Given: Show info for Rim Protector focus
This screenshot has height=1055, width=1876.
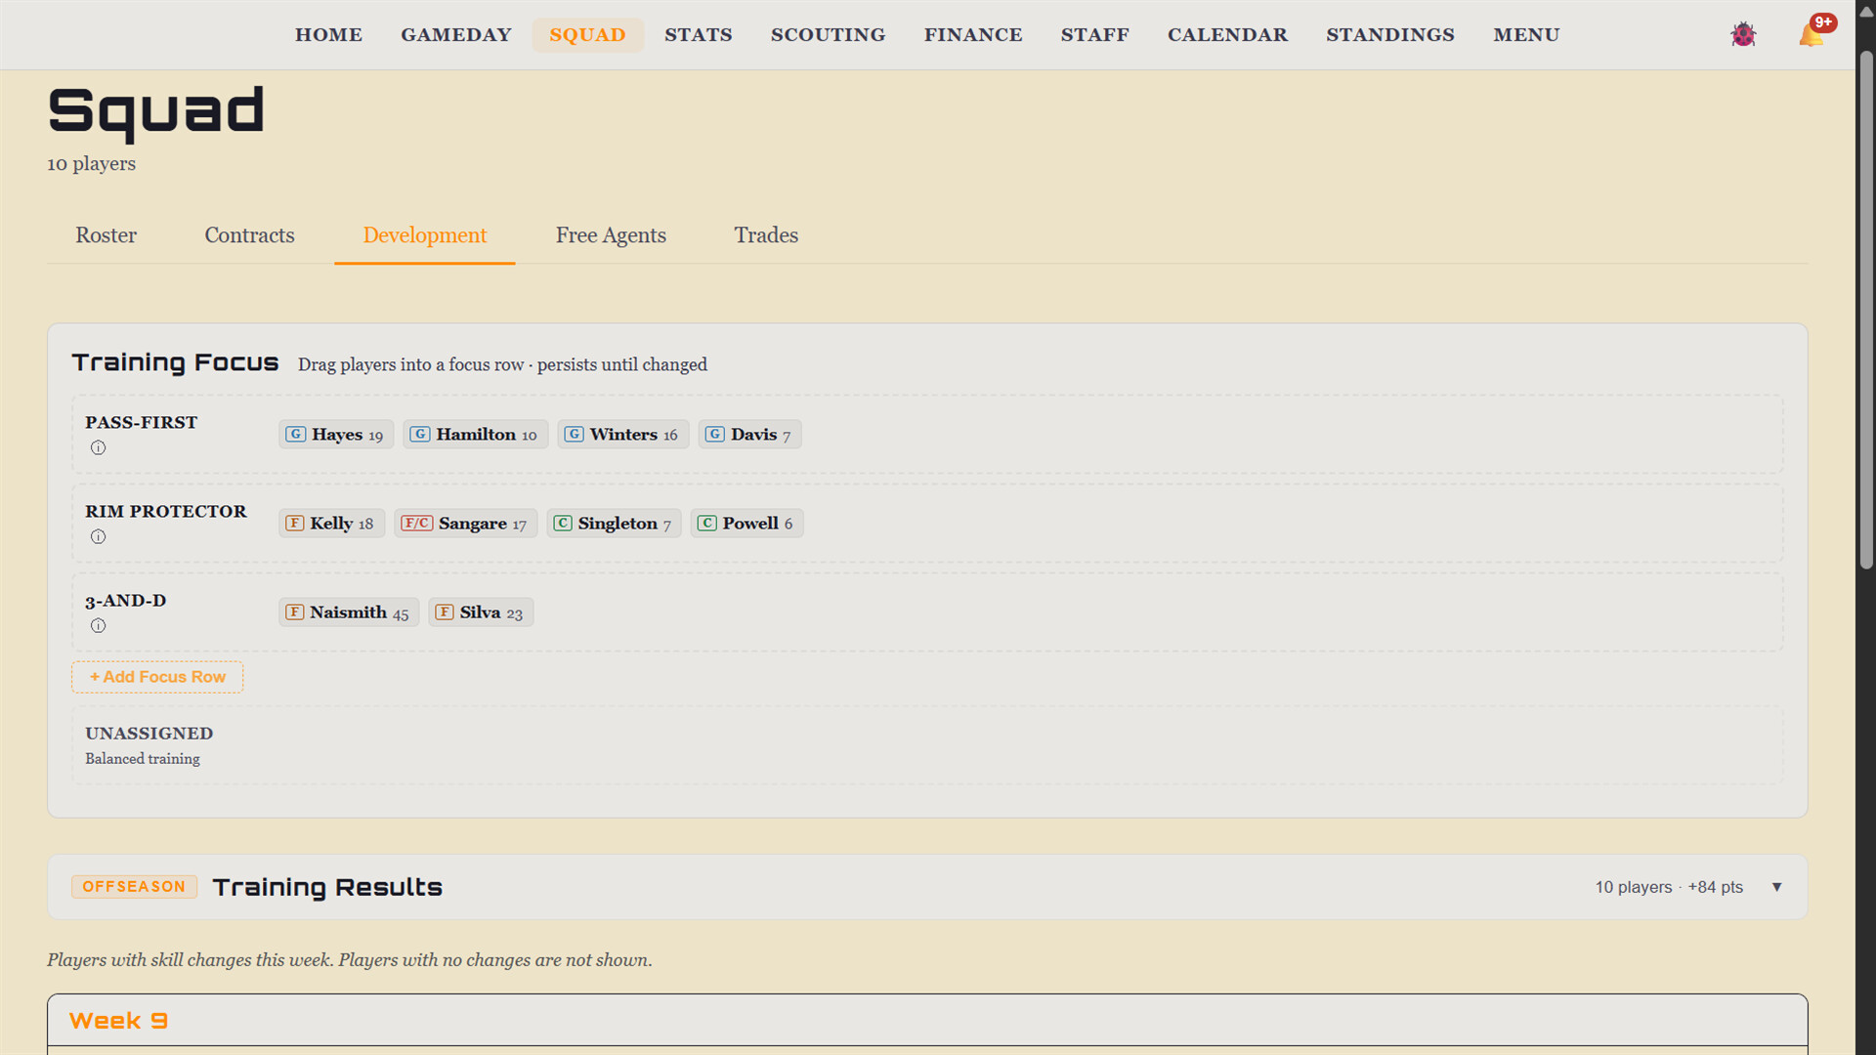Looking at the screenshot, I should click(x=98, y=537).
